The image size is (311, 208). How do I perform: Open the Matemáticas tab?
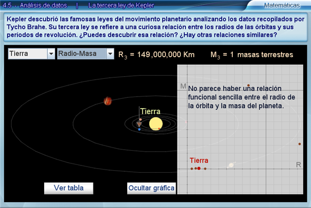pyautogui.click(x=282, y=5)
